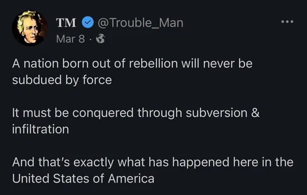The height and width of the screenshot is (195, 307).
Task: Click the word "conquered" in the post
Action: pos(103,113)
